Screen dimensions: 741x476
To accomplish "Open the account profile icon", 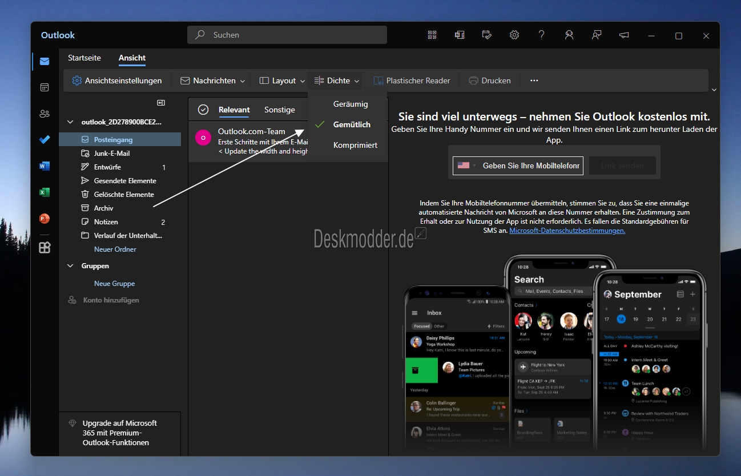I will coord(569,35).
